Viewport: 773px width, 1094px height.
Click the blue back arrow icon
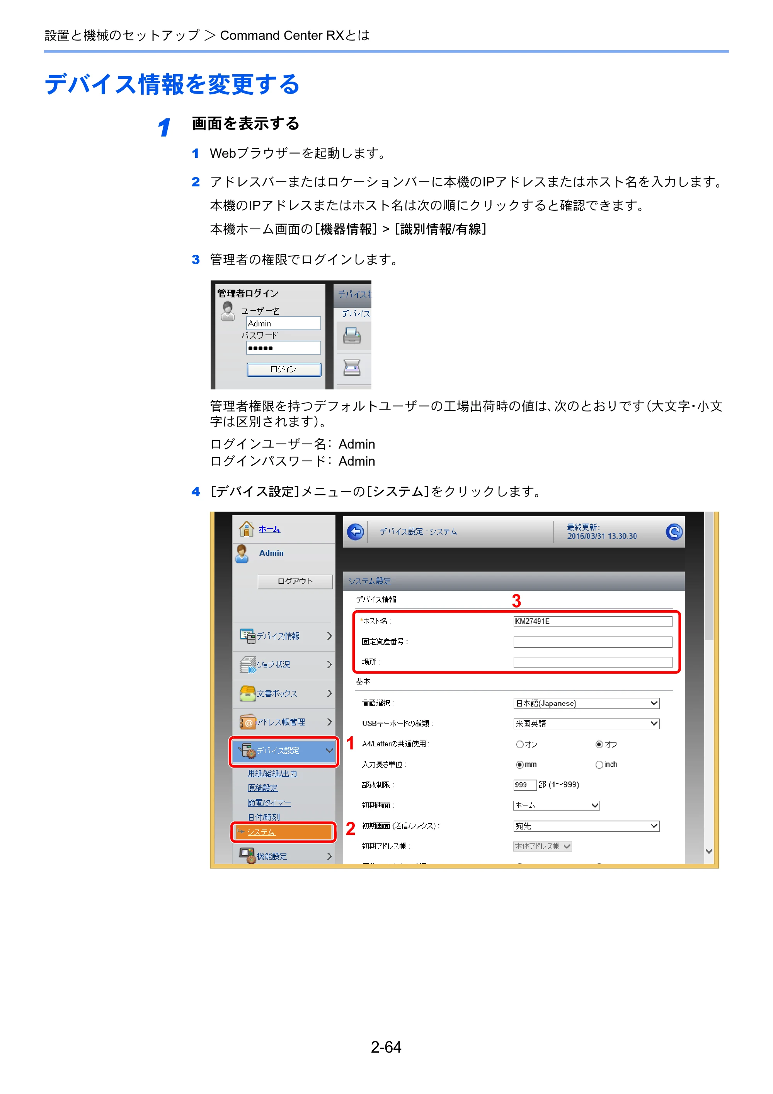click(355, 531)
